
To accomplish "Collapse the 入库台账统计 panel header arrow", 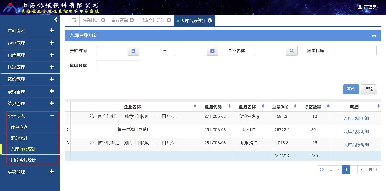I will tap(374, 35).
